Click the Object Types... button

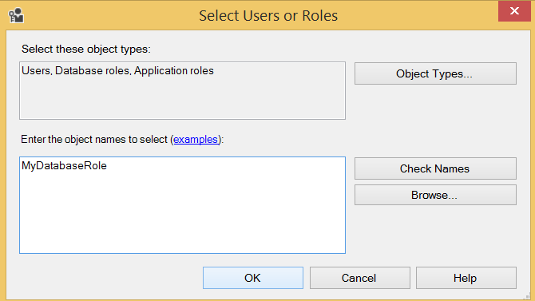pos(435,73)
